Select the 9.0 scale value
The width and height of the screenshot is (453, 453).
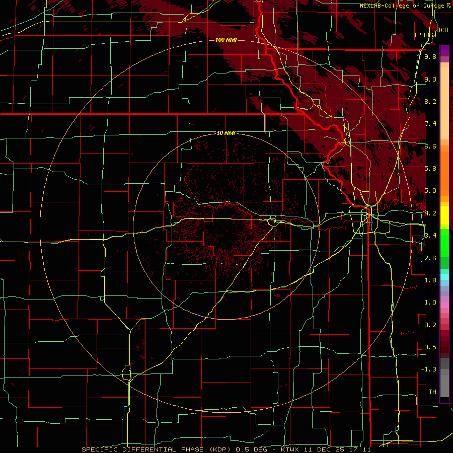(x=430, y=79)
